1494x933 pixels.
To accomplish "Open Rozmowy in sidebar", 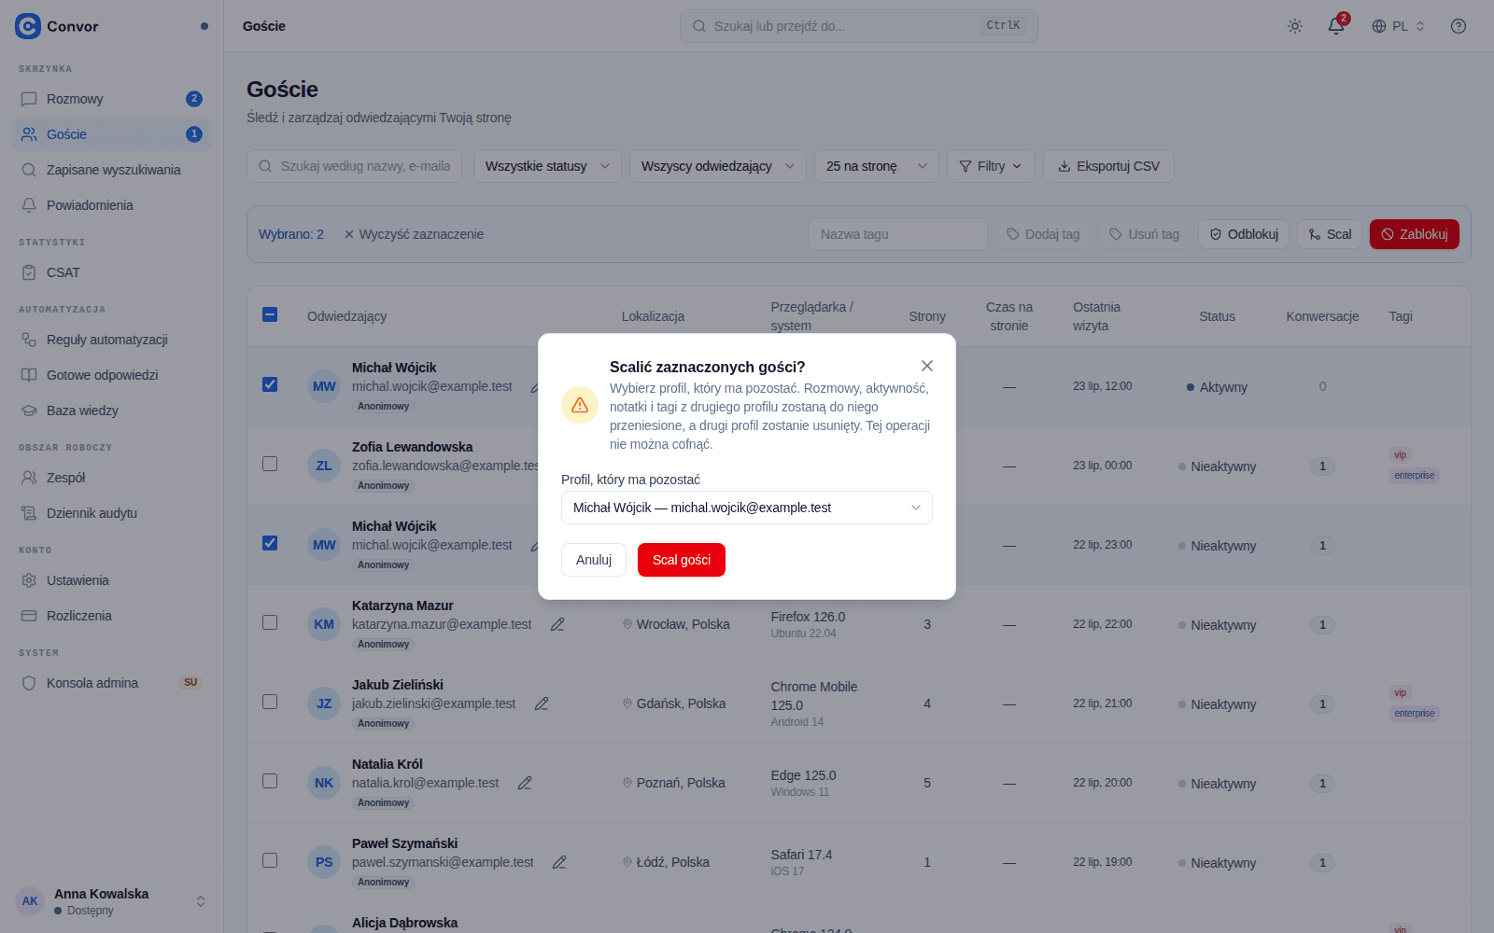I will 111,99.
